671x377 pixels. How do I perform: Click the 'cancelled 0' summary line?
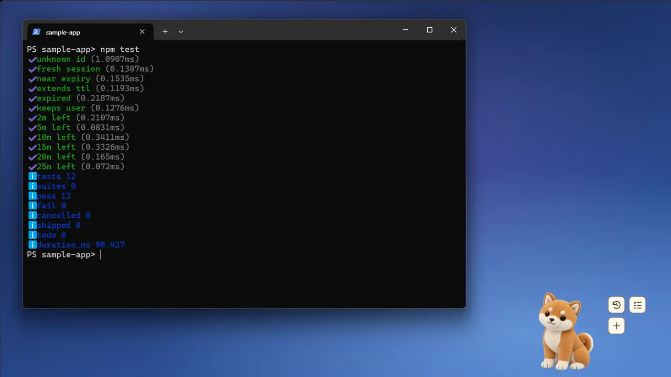[x=59, y=216]
